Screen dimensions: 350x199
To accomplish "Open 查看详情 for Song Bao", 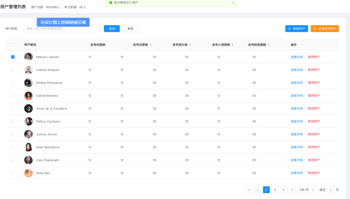I will [297, 173].
